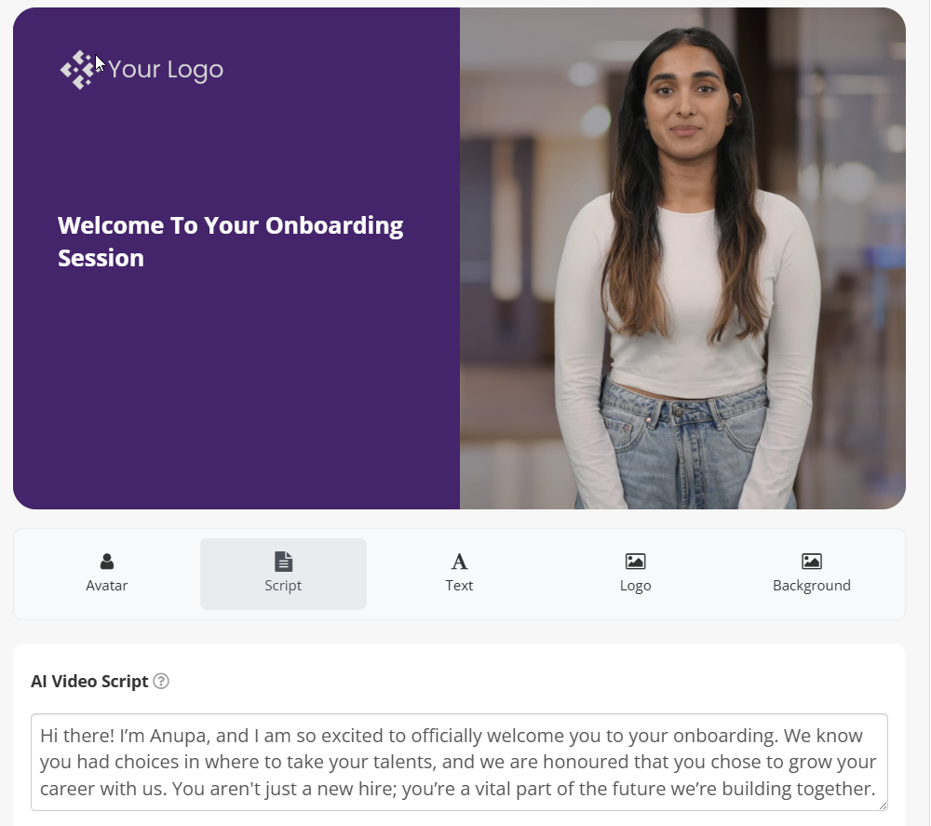
Task: Click the Your Logo text in preview
Action: tap(166, 70)
